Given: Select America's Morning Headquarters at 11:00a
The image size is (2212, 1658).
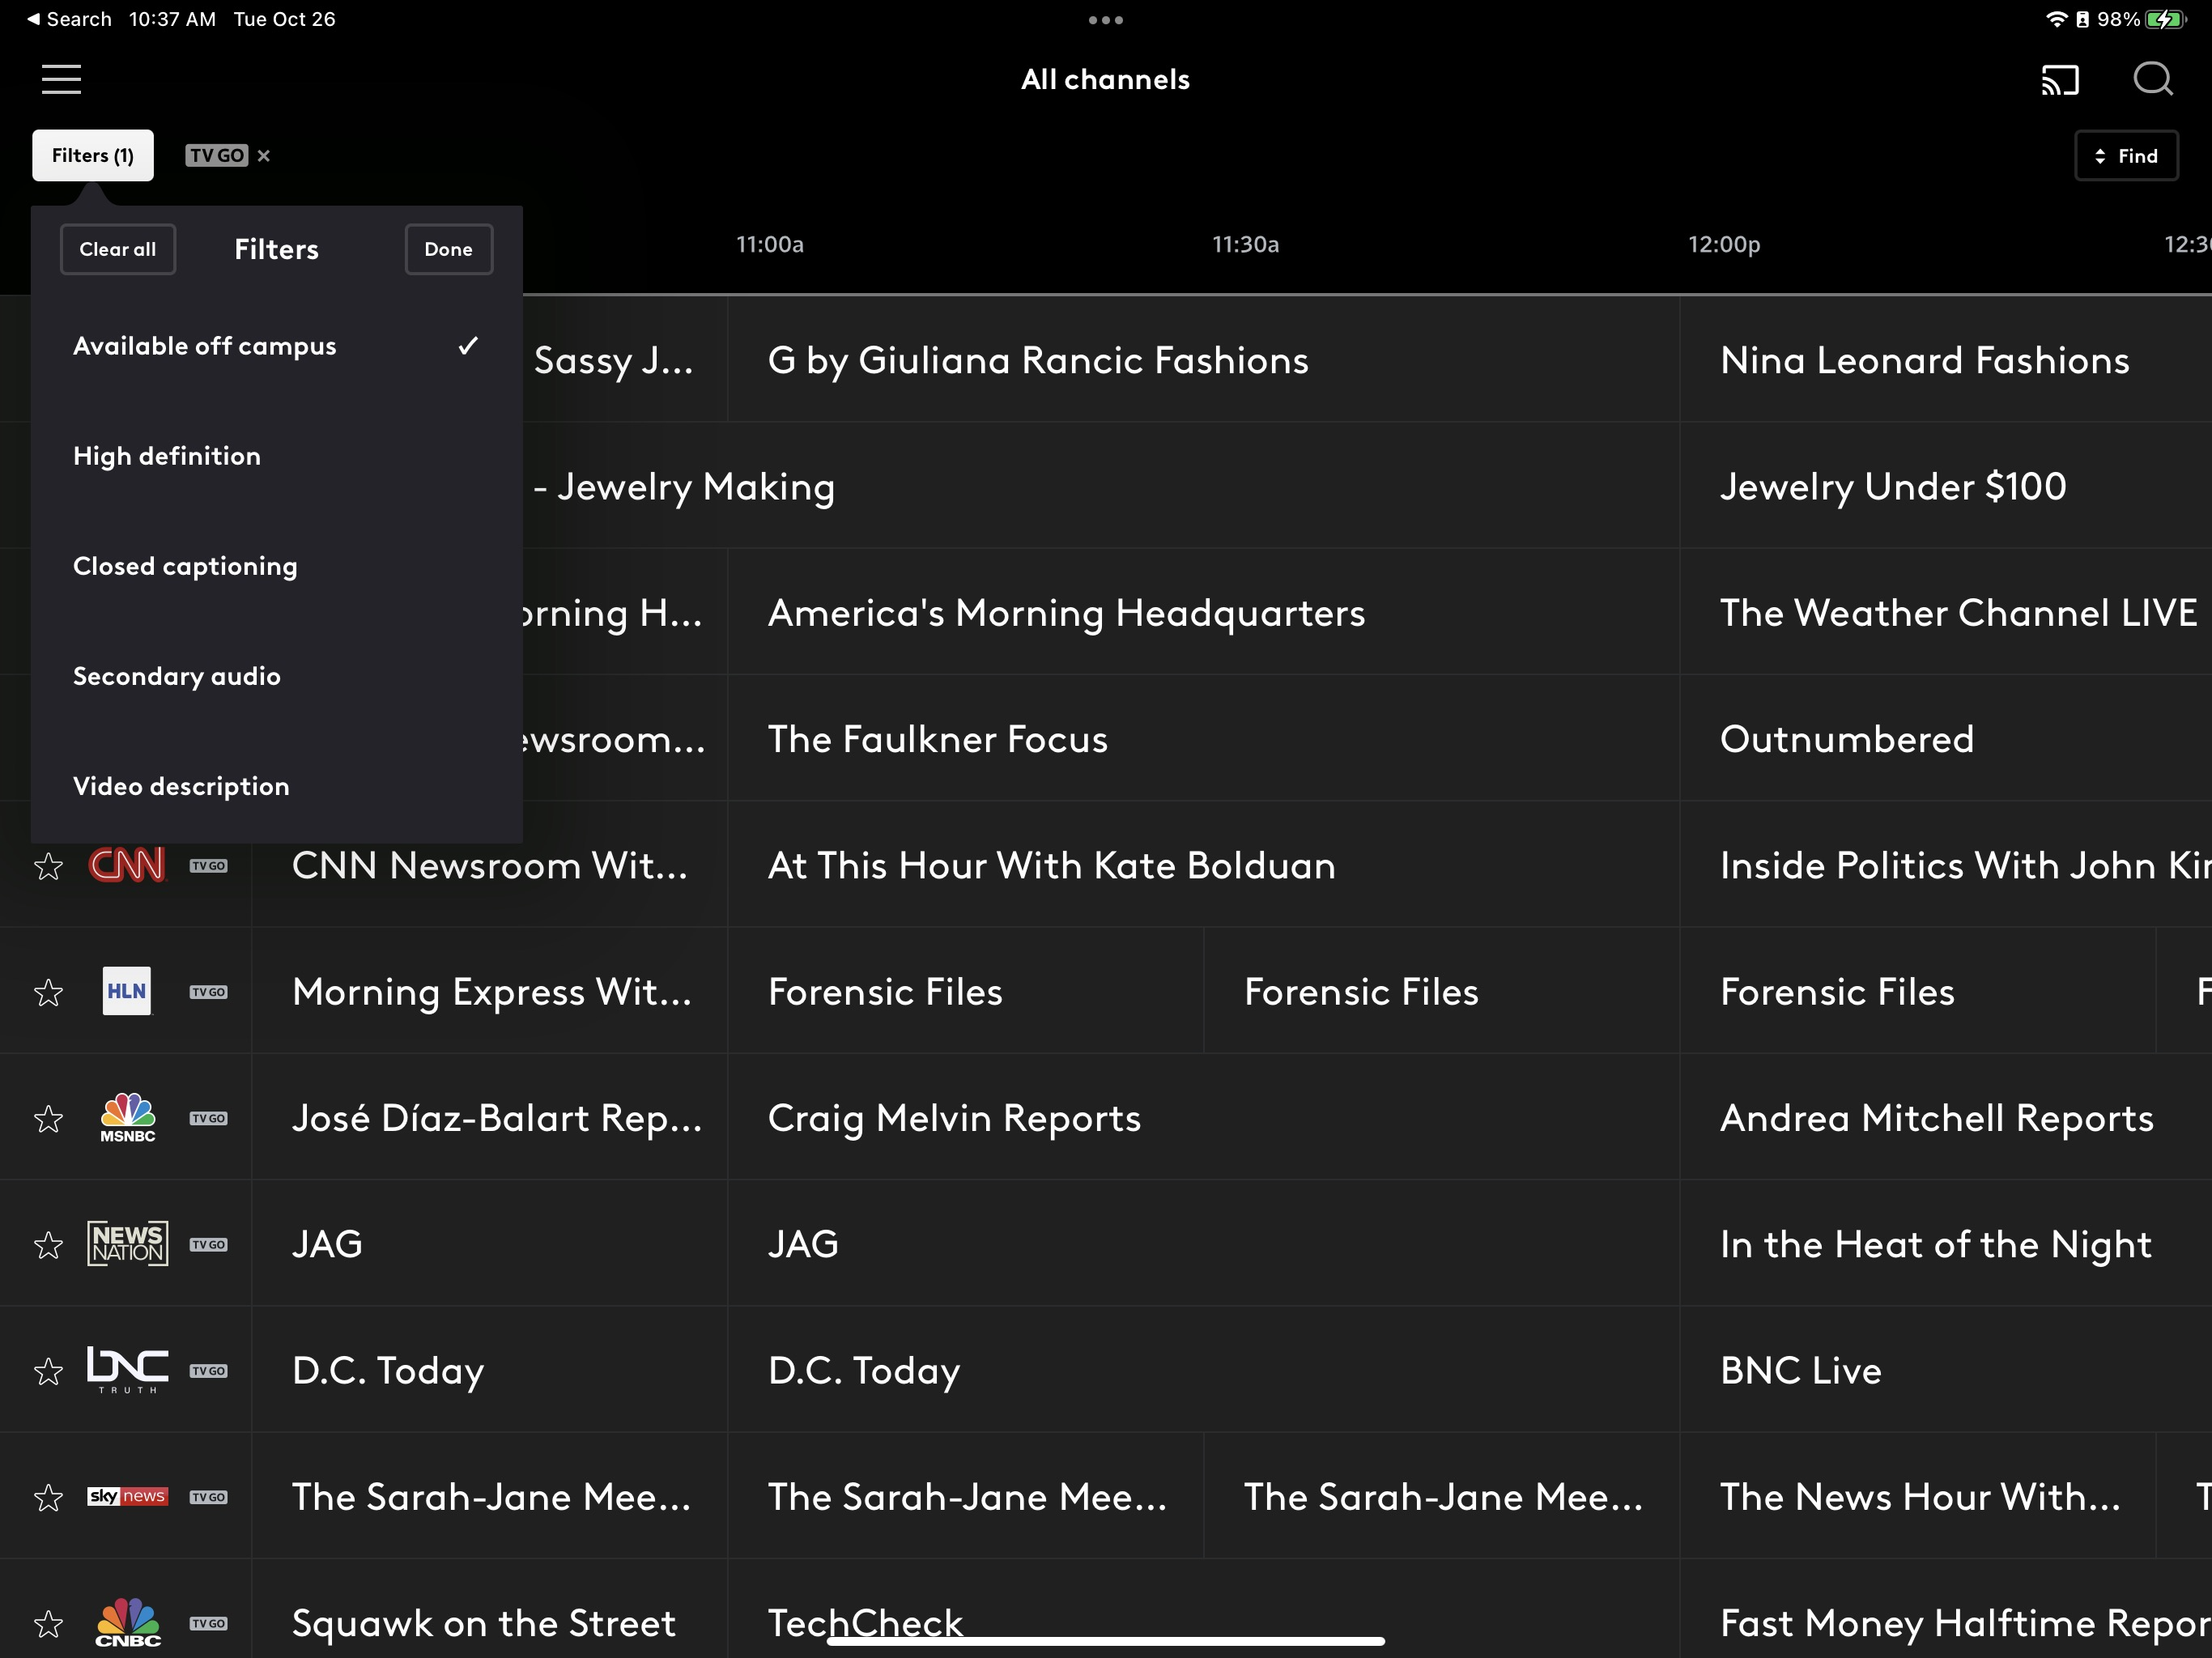Looking at the screenshot, I should (x=1203, y=613).
